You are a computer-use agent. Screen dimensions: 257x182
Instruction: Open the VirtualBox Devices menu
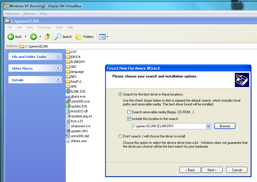tap(29, 14)
